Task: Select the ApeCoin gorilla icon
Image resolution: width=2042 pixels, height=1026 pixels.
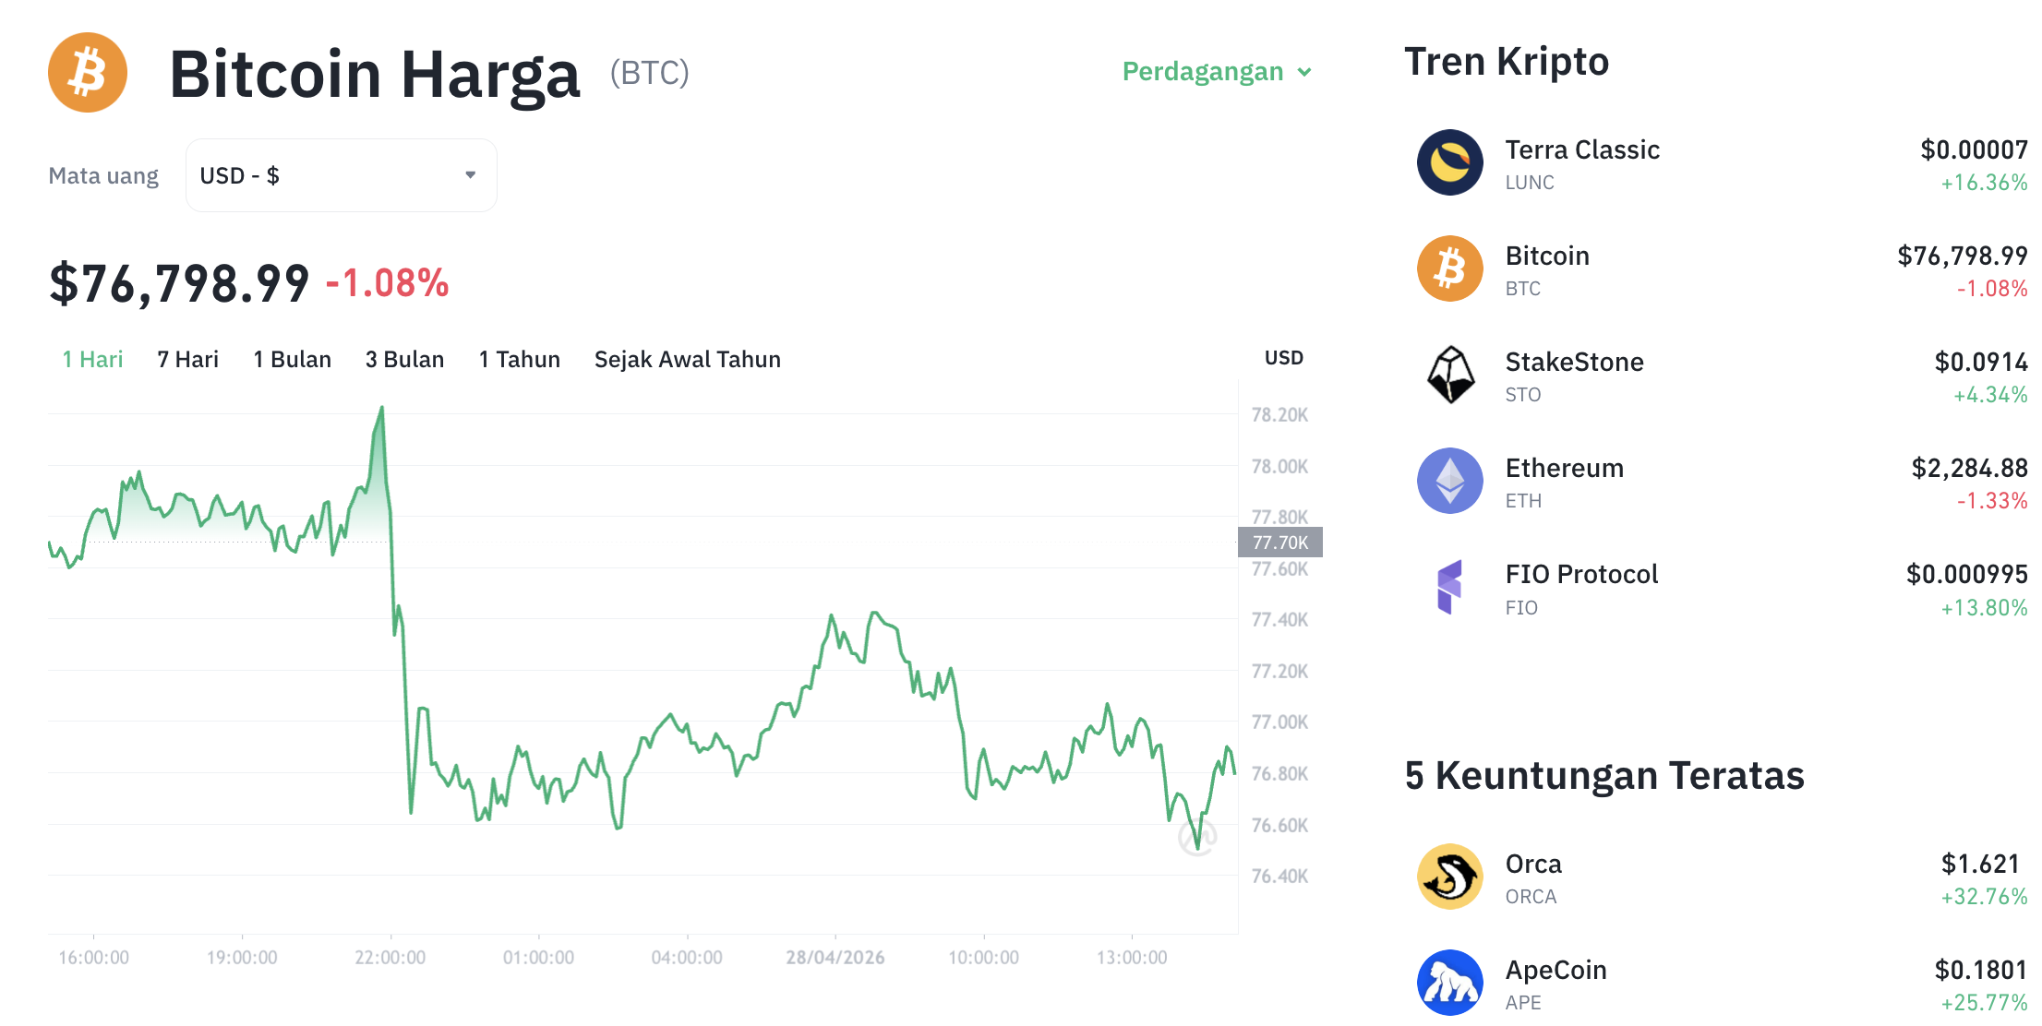Action: click(x=1450, y=983)
